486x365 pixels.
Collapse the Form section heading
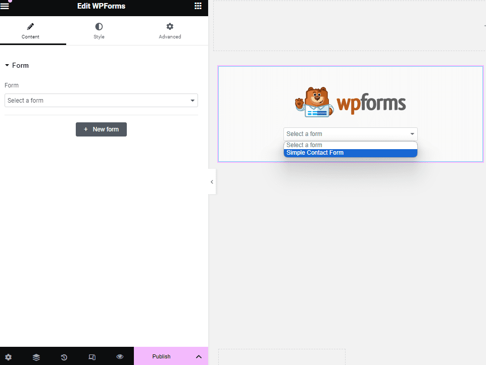coord(17,66)
